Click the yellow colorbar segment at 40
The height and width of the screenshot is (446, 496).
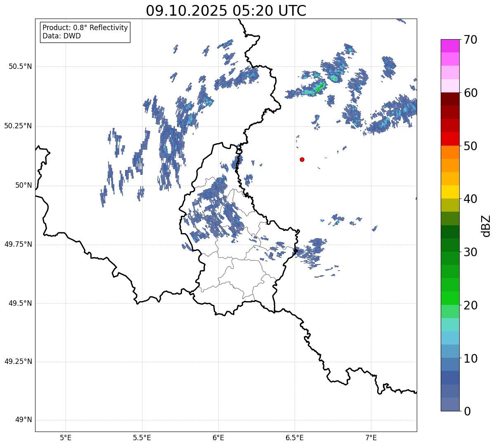pyautogui.click(x=450, y=192)
